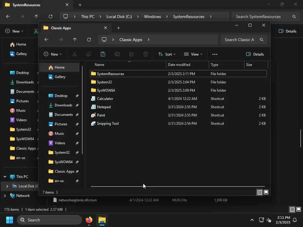Add new tab in SystemResources window
The image size is (303, 227).
[x=80, y=5]
